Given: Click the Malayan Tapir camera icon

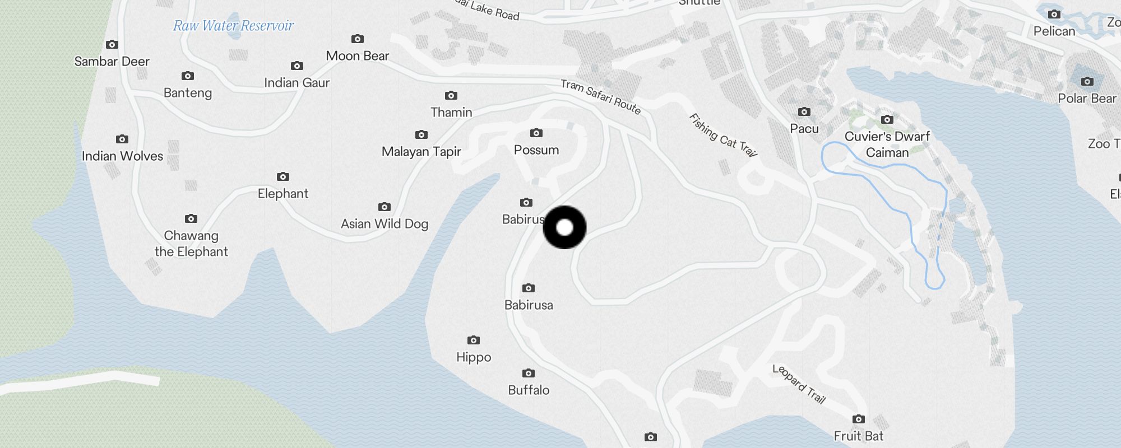Looking at the screenshot, I should tap(421, 134).
